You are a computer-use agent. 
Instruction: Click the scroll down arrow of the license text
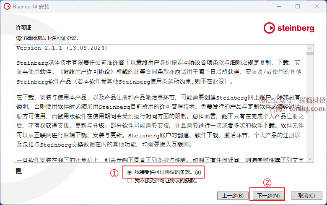click(x=310, y=159)
